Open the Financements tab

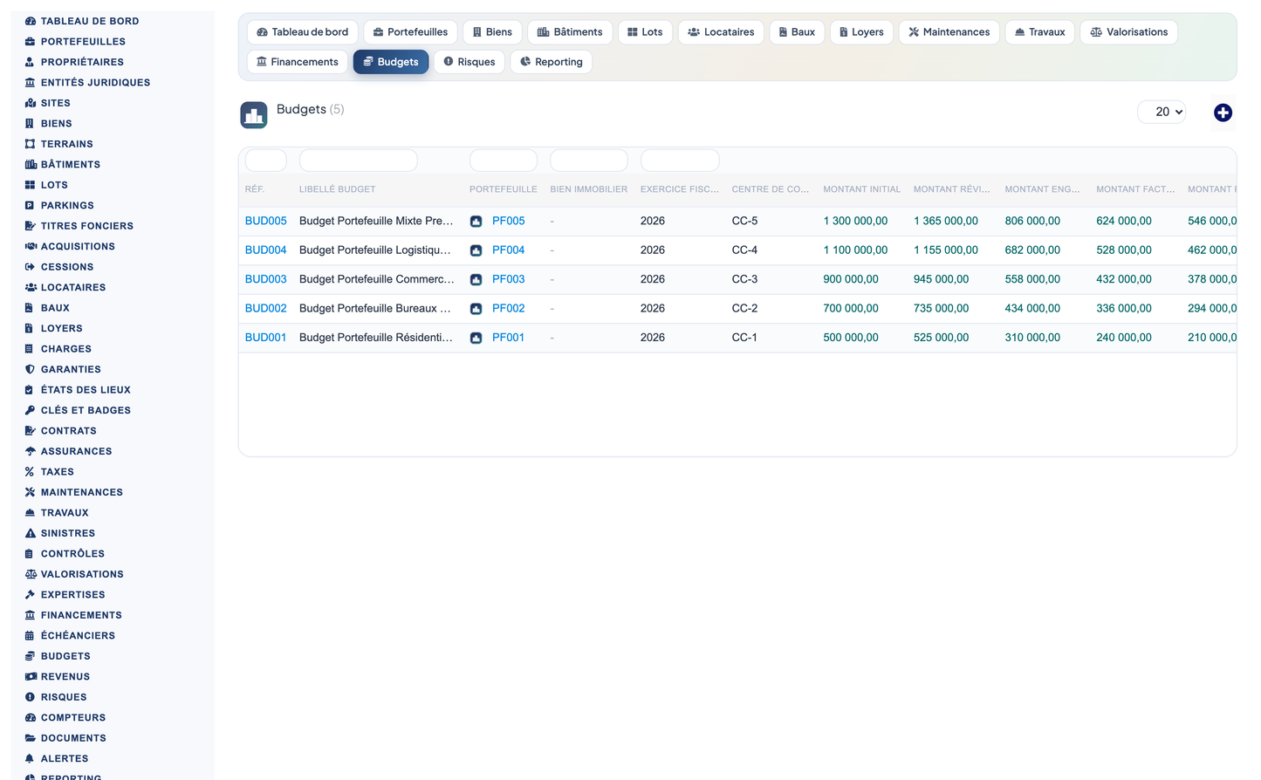click(298, 62)
